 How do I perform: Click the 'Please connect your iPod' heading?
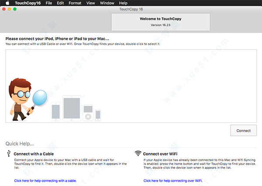point(57,38)
